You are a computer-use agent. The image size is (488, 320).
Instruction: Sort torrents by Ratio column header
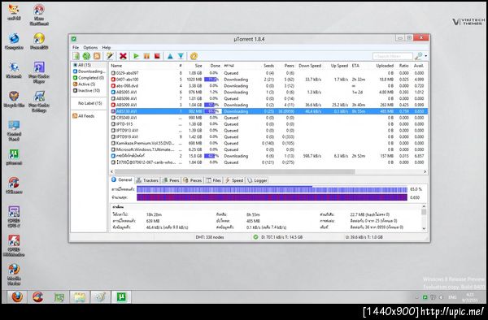(x=403, y=66)
